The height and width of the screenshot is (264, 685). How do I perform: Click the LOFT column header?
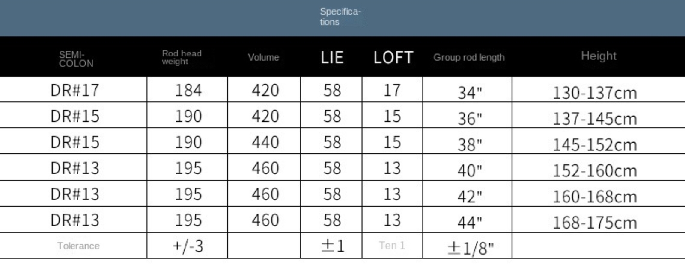pos(393,57)
